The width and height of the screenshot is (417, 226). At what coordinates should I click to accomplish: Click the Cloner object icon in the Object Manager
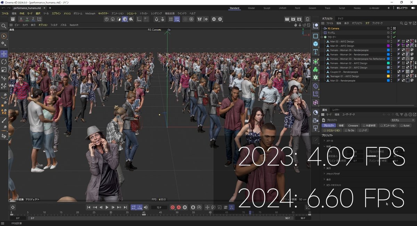(x=325, y=37)
